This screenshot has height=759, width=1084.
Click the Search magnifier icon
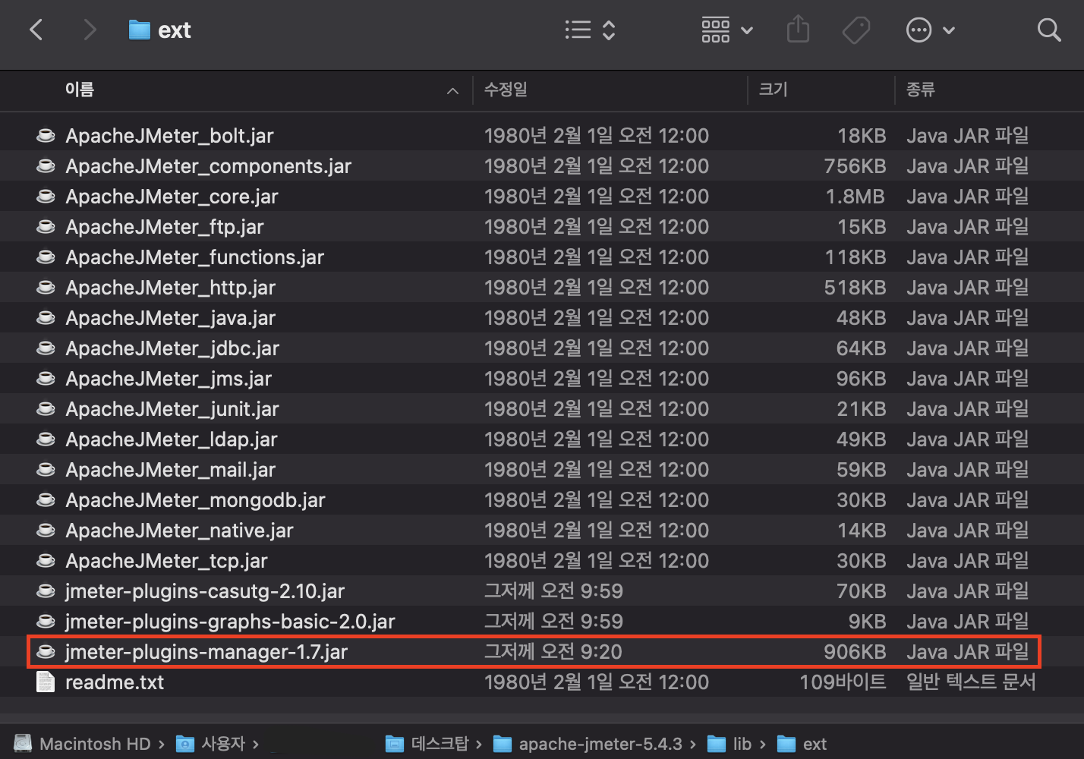coord(1049,30)
